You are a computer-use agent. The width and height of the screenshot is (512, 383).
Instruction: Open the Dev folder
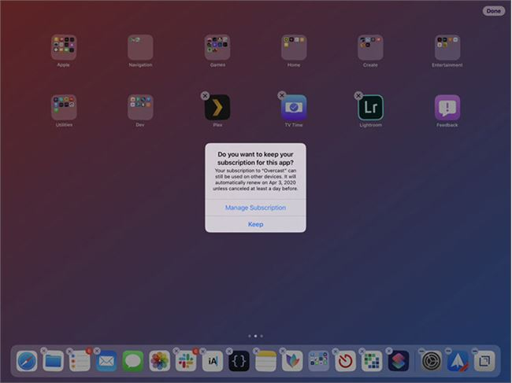coord(140,107)
